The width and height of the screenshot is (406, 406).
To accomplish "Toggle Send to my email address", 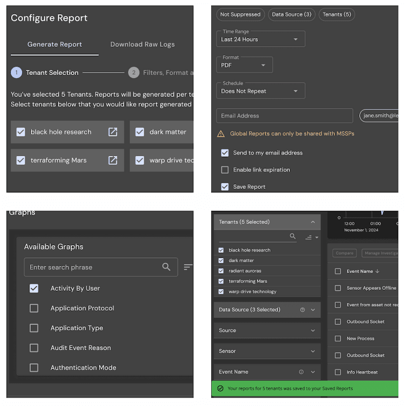I will [225, 153].
